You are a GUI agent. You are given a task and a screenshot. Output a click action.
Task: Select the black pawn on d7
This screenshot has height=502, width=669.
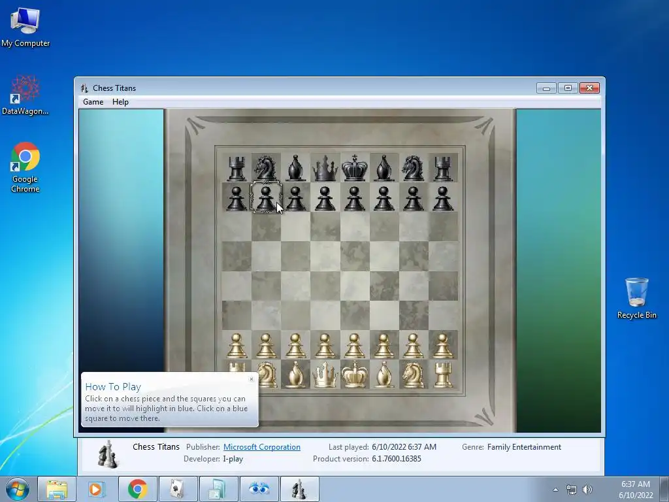click(x=325, y=198)
